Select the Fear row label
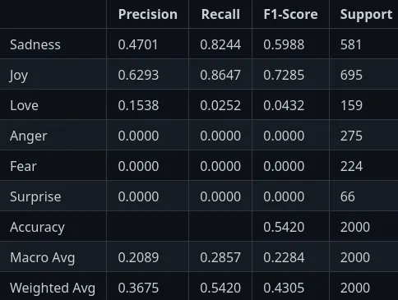Screen dimensions: 398x300 pyautogui.click(x=23, y=166)
